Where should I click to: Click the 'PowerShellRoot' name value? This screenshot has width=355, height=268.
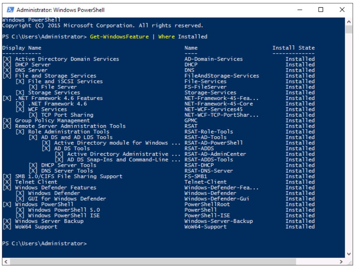point(207,204)
